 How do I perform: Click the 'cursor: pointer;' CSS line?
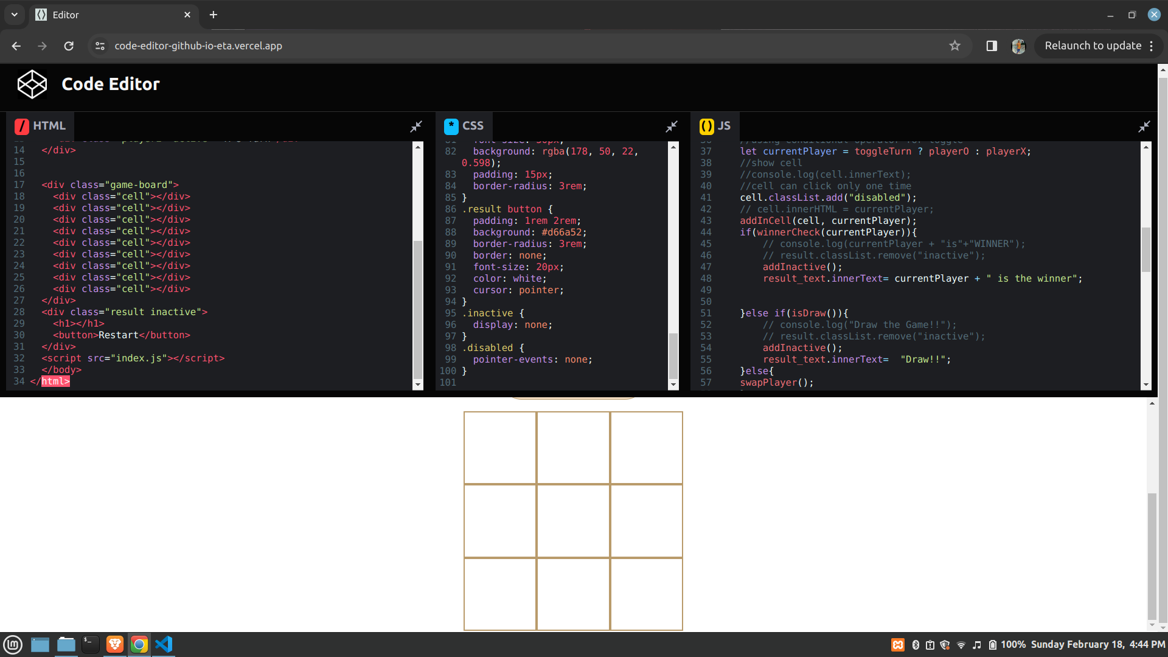pyautogui.click(x=518, y=290)
